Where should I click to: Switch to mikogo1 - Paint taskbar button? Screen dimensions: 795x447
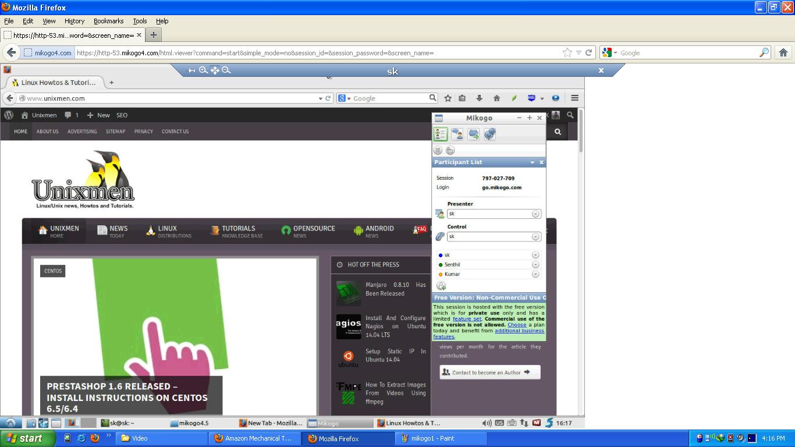click(x=441, y=438)
